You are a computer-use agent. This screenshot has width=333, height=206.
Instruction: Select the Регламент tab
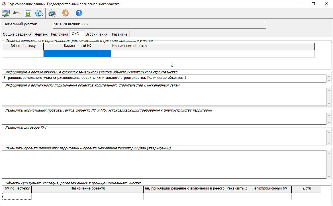click(60, 34)
